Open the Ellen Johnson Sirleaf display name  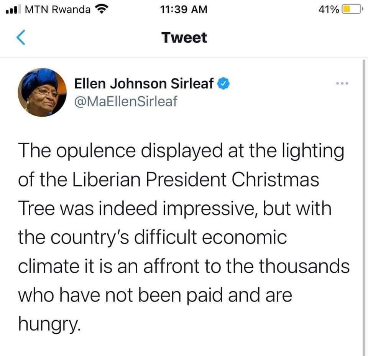coord(144,83)
